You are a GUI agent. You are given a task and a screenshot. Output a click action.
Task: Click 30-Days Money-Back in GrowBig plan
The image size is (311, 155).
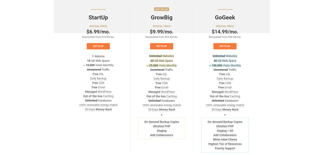(161, 110)
